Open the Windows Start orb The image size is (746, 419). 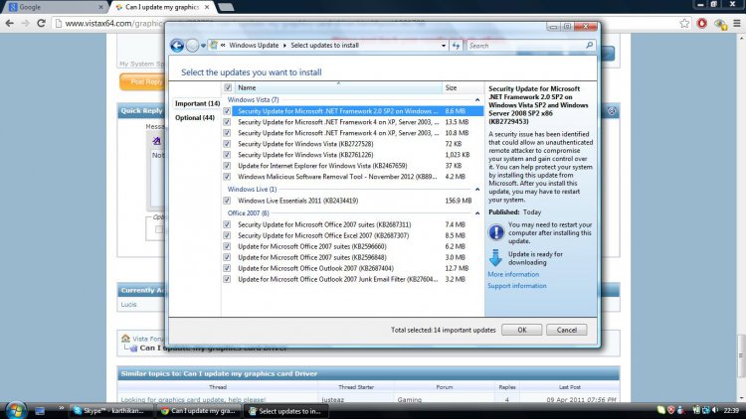point(16,410)
